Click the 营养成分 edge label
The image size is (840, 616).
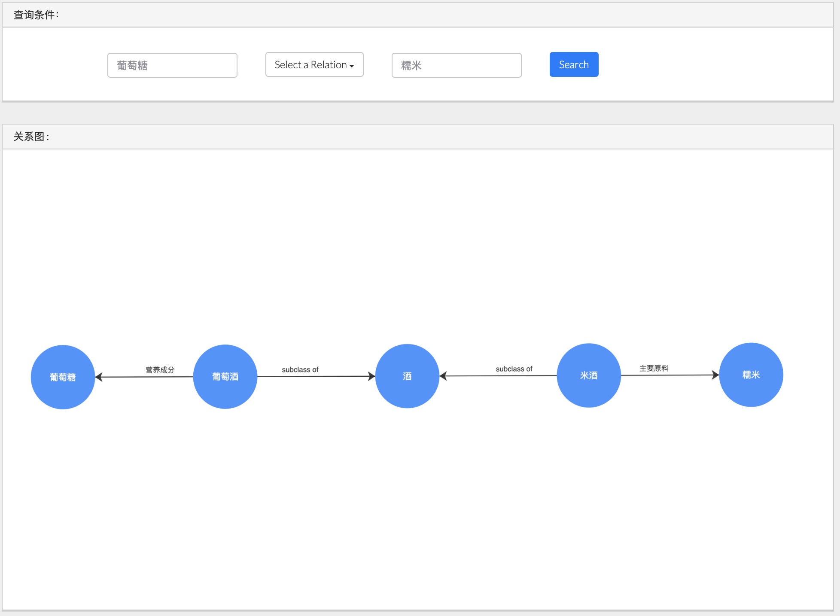click(x=160, y=369)
